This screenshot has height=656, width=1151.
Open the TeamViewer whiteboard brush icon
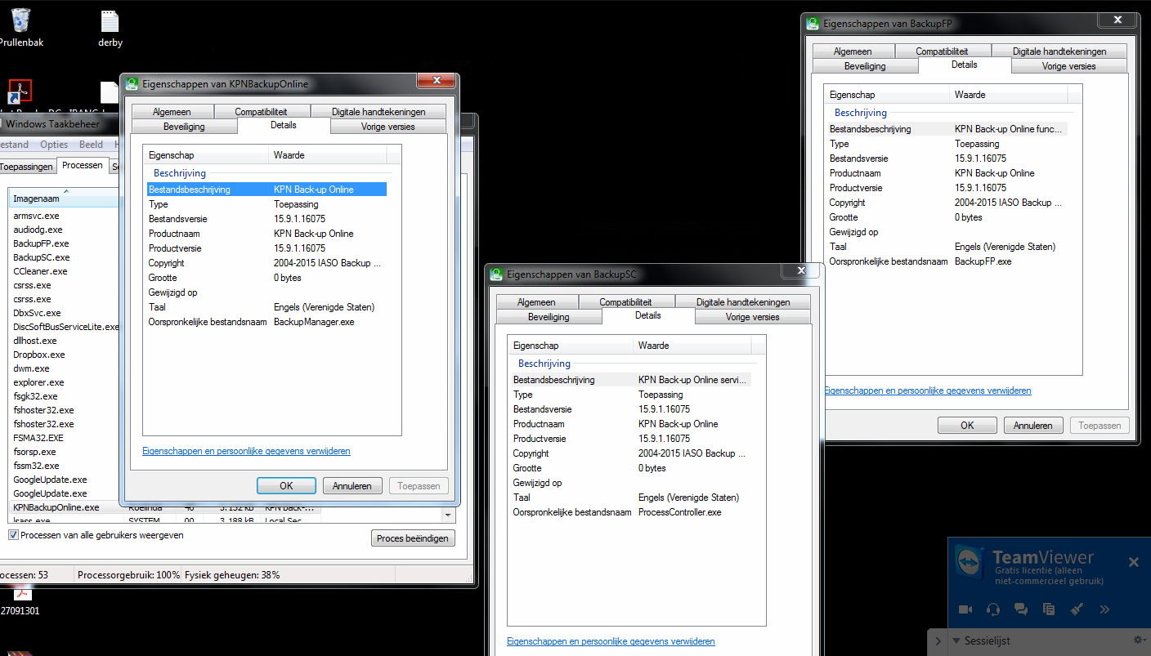pos(1077,609)
